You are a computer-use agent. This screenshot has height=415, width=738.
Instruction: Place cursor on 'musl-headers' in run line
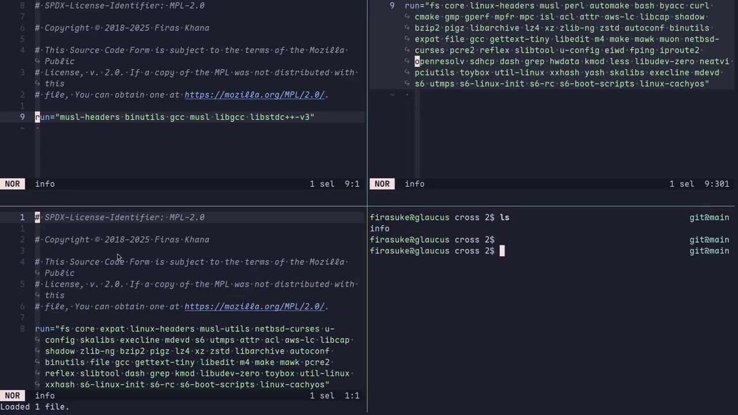pyautogui.click(x=90, y=117)
